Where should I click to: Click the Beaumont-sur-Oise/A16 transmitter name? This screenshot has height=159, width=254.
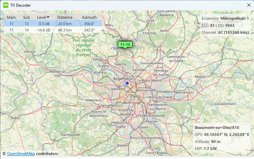pyautogui.click(x=217, y=128)
